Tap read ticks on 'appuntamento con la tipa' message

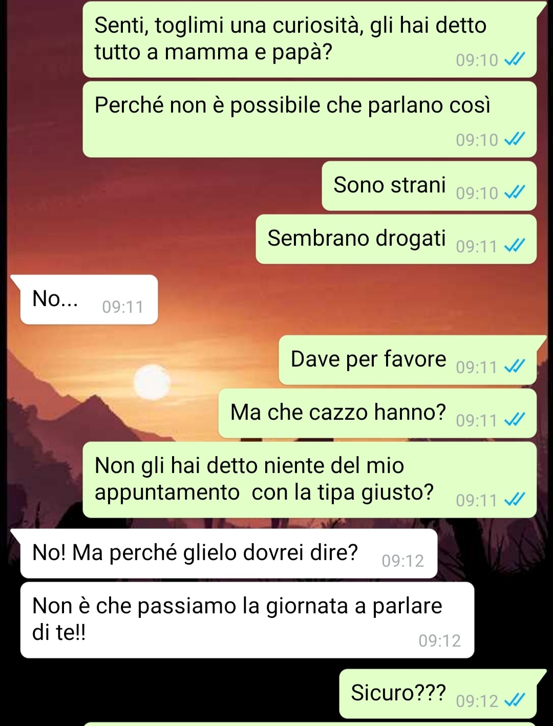pos(515,500)
